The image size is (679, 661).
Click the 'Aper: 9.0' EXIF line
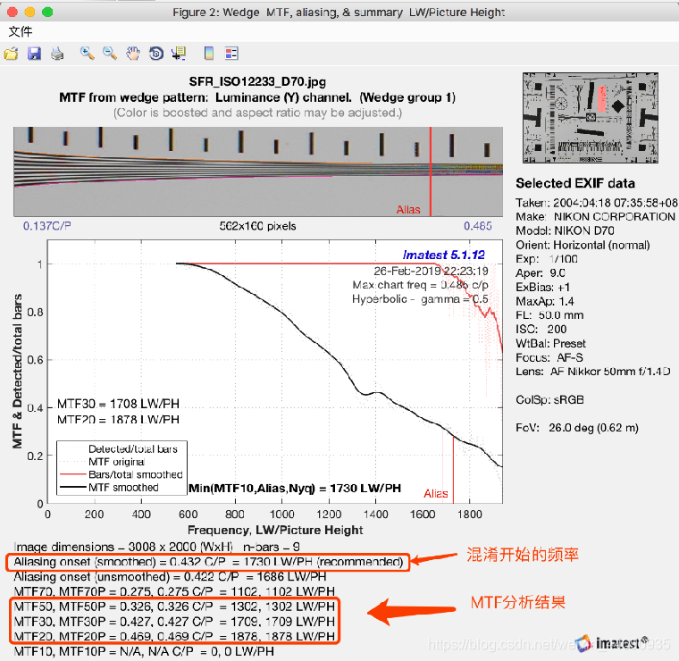[x=541, y=273]
